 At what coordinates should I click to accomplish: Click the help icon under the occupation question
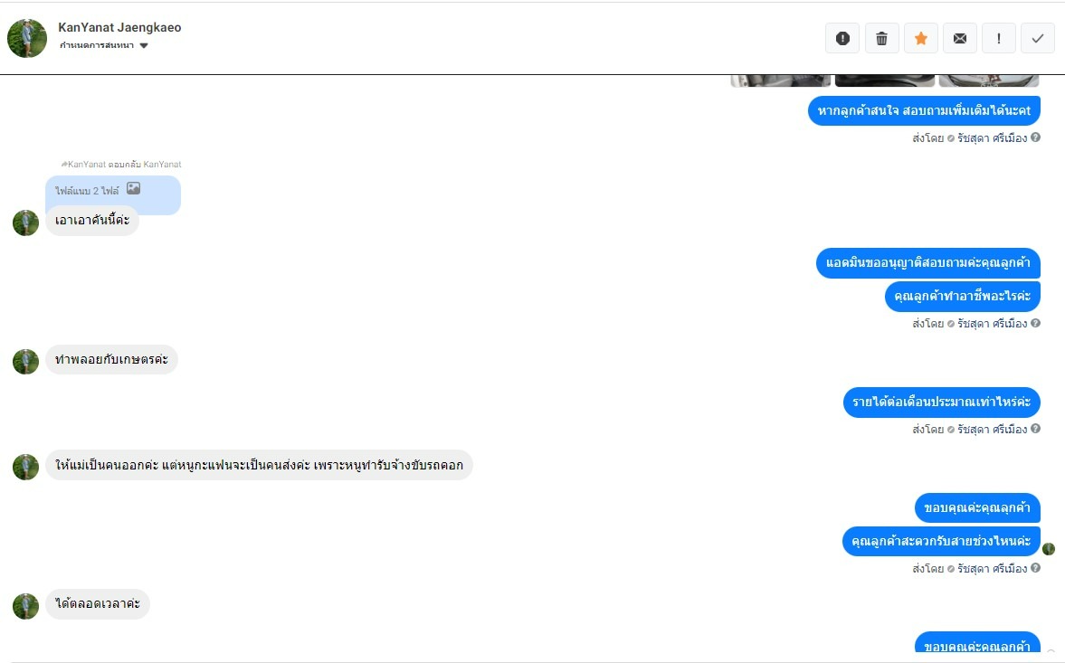click(x=1035, y=323)
